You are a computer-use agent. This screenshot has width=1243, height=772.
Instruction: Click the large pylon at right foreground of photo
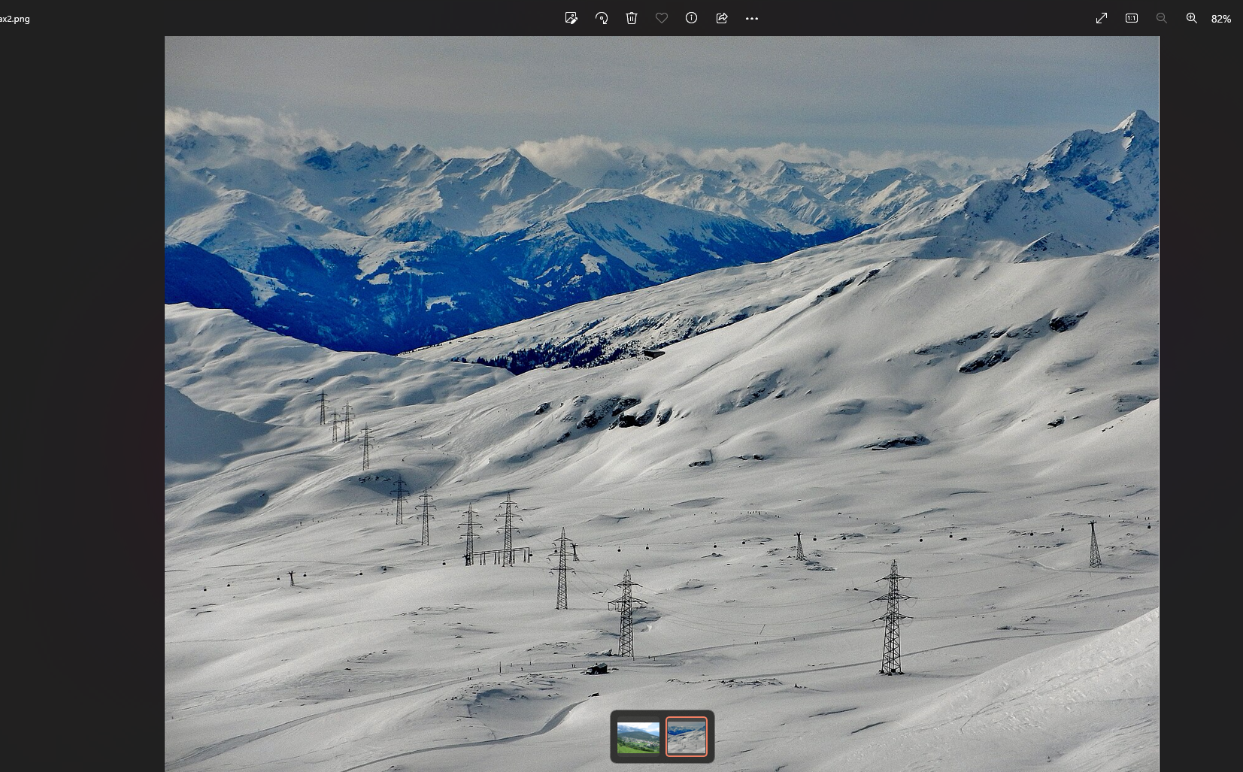892,618
